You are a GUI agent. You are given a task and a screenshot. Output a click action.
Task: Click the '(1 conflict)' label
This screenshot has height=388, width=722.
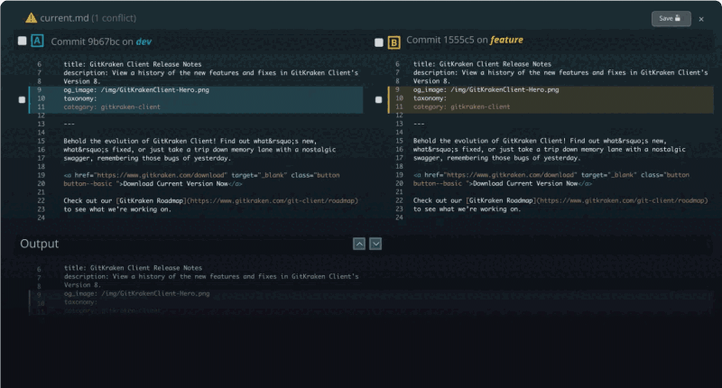(114, 18)
